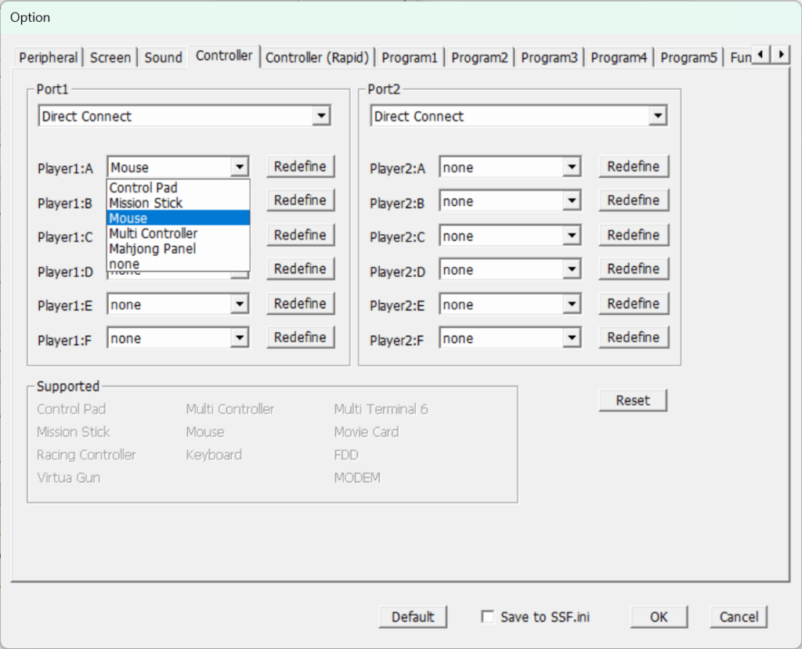The height and width of the screenshot is (649, 802).
Task: Expand the Player1:E device dropdown
Action: click(240, 305)
